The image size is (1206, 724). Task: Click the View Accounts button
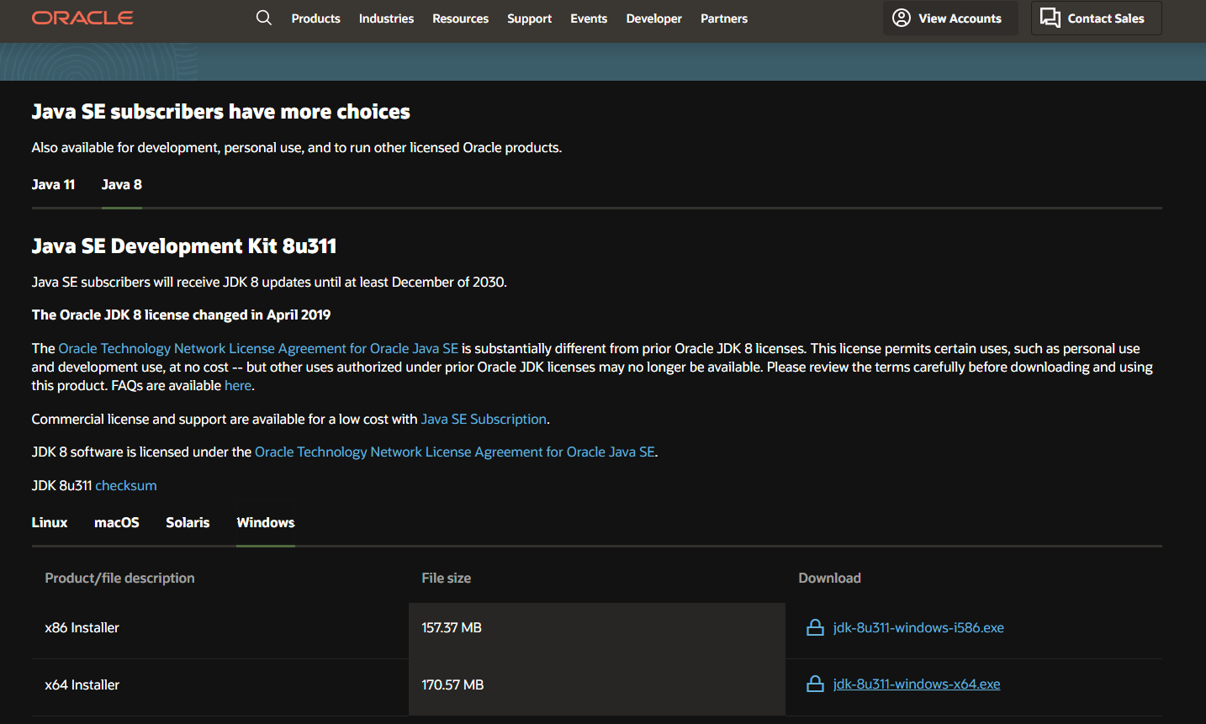click(950, 18)
